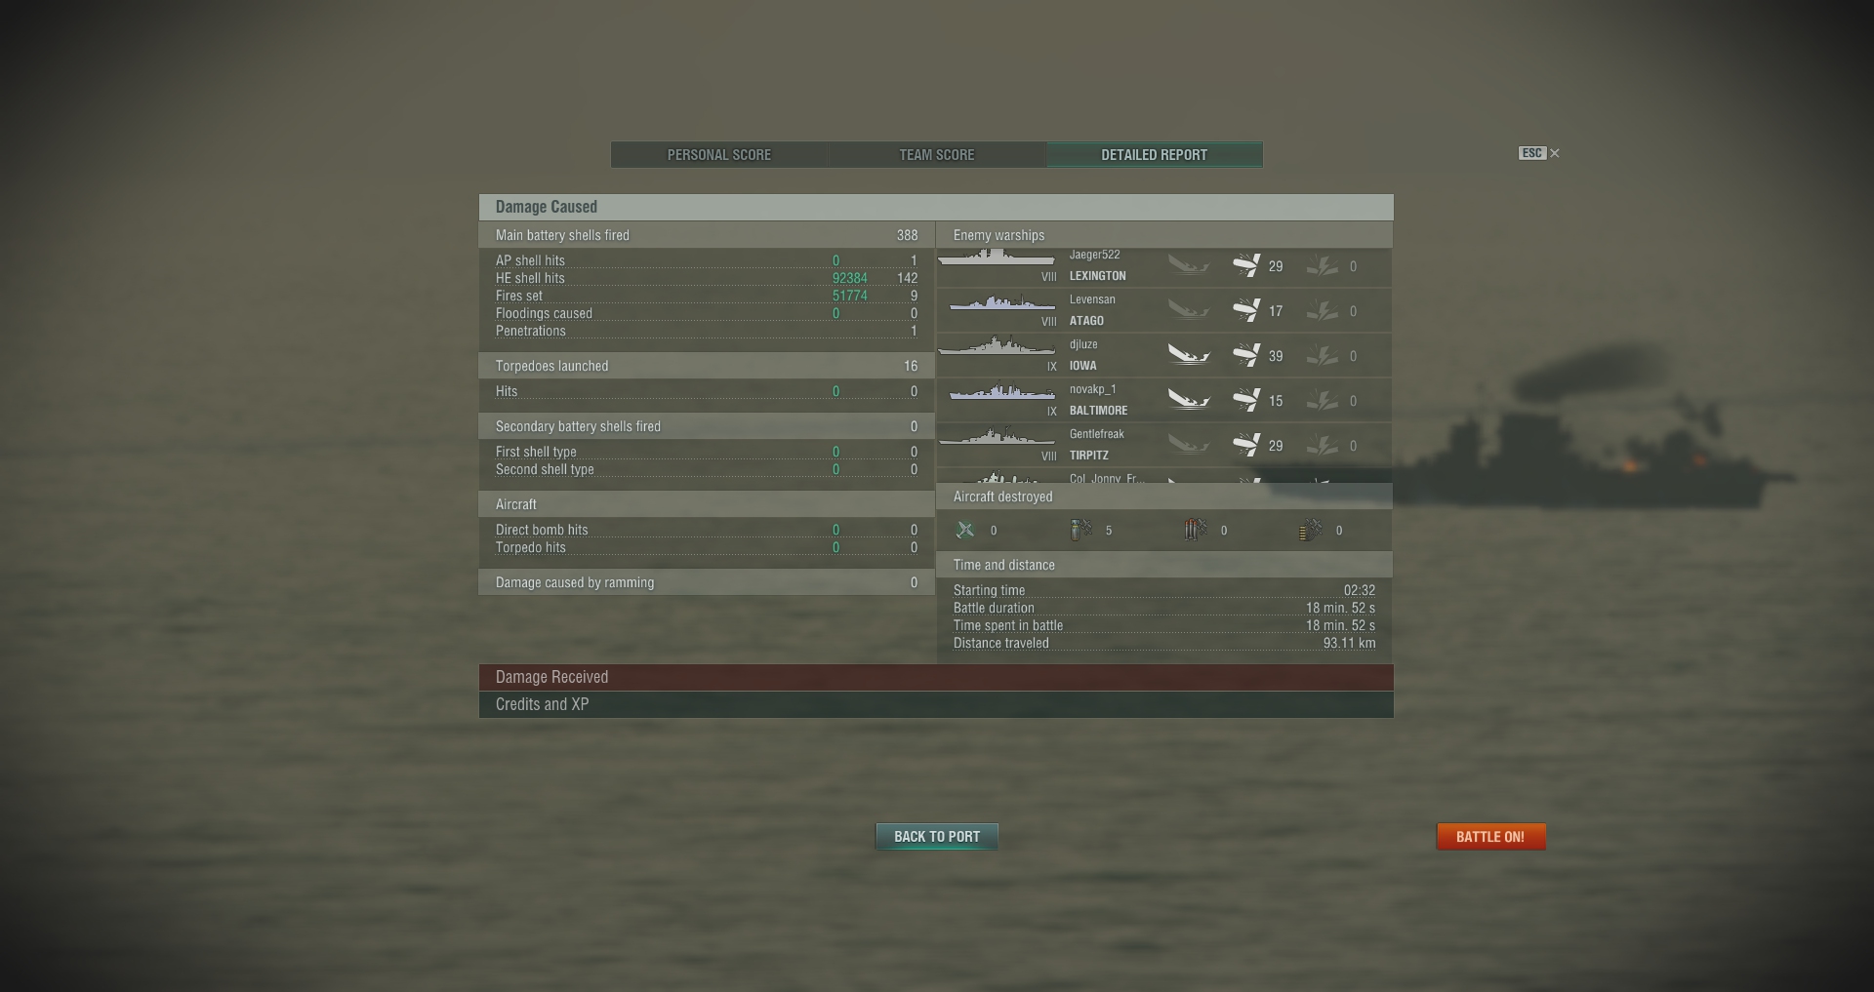Click the shell hits icon on the Lexington row
The height and width of the screenshot is (992, 1874).
pyautogui.click(x=1246, y=265)
